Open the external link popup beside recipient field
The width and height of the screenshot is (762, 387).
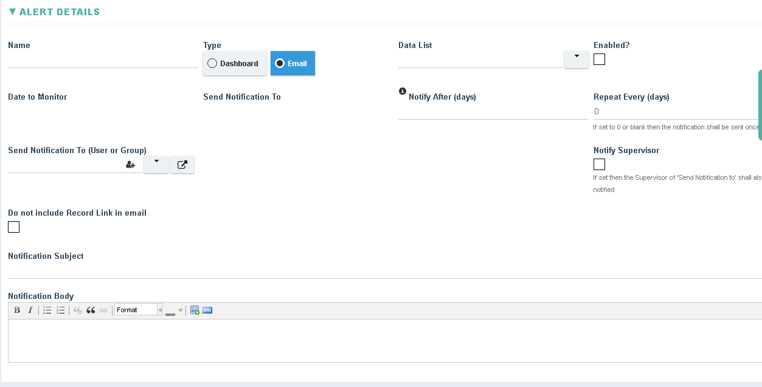tap(182, 165)
